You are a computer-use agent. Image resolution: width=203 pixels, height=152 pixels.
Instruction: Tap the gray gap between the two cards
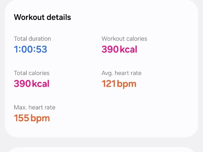click(x=101, y=142)
